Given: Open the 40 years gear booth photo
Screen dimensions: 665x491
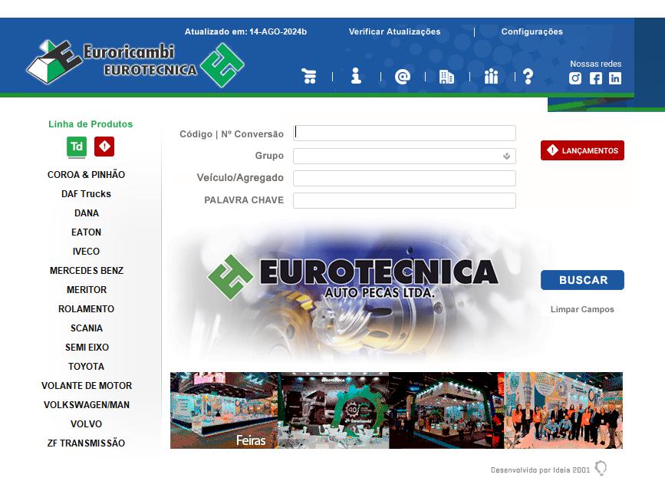Looking at the screenshot, I should [x=334, y=410].
